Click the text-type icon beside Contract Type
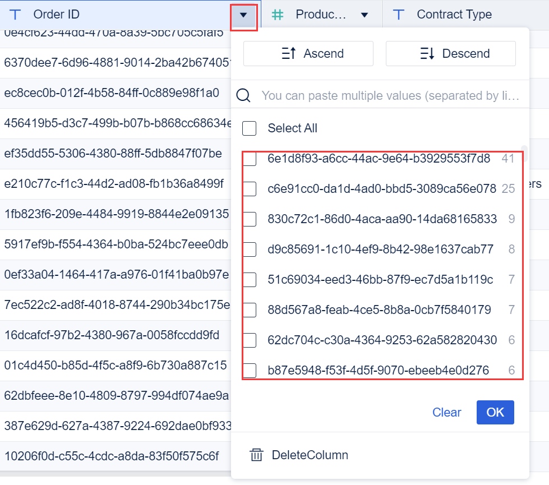549x485 pixels. point(399,14)
